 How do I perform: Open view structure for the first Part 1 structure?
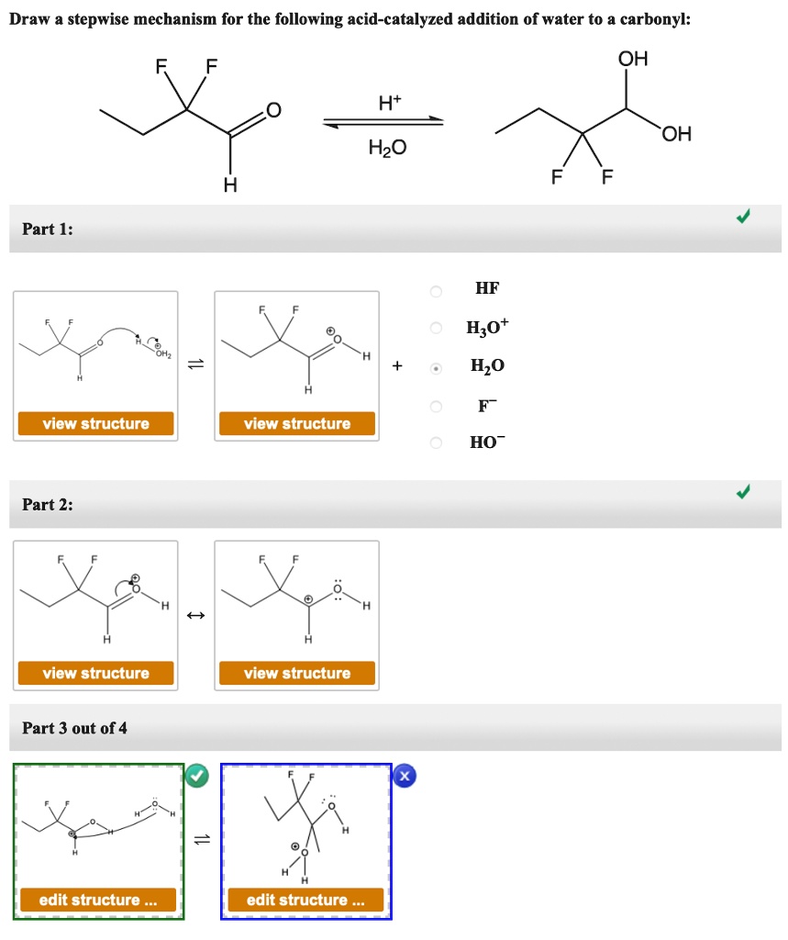(95, 423)
